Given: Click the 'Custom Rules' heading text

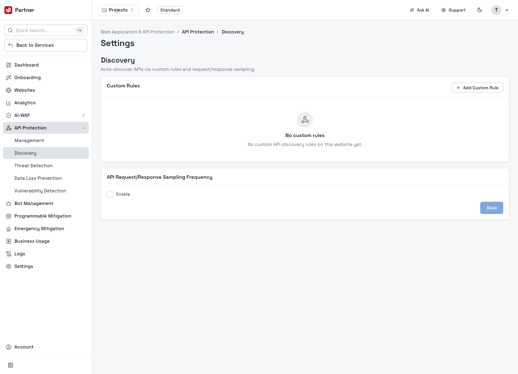Looking at the screenshot, I should pos(123,86).
